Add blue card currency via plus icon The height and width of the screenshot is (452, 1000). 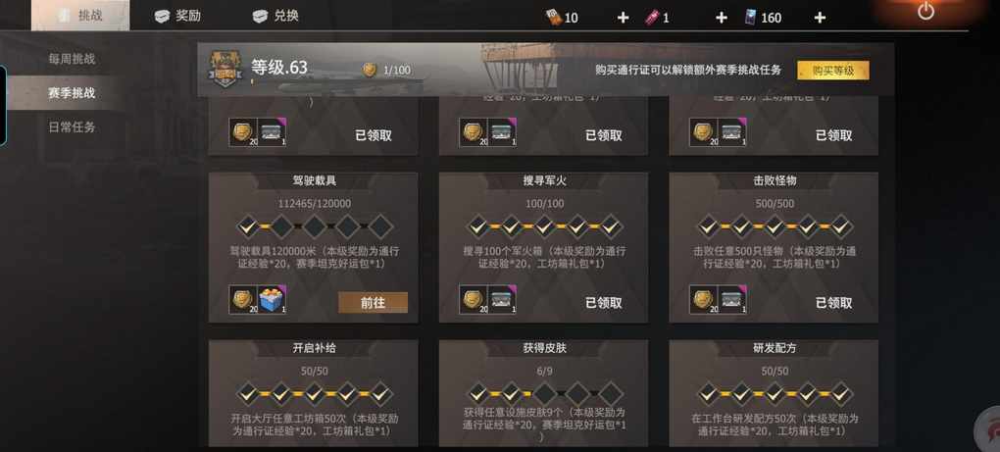pyautogui.click(x=820, y=18)
